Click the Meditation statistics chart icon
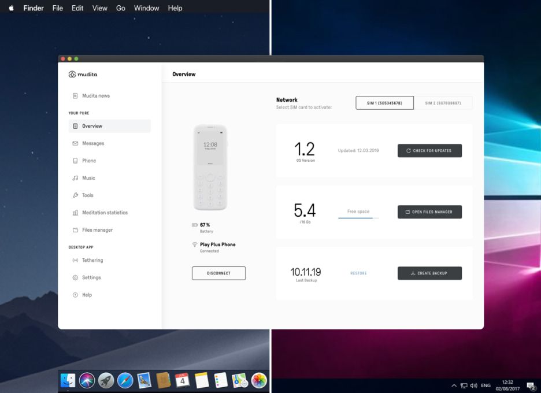The width and height of the screenshot is (541, 393). pyautogui.click(x=75, y=213)
